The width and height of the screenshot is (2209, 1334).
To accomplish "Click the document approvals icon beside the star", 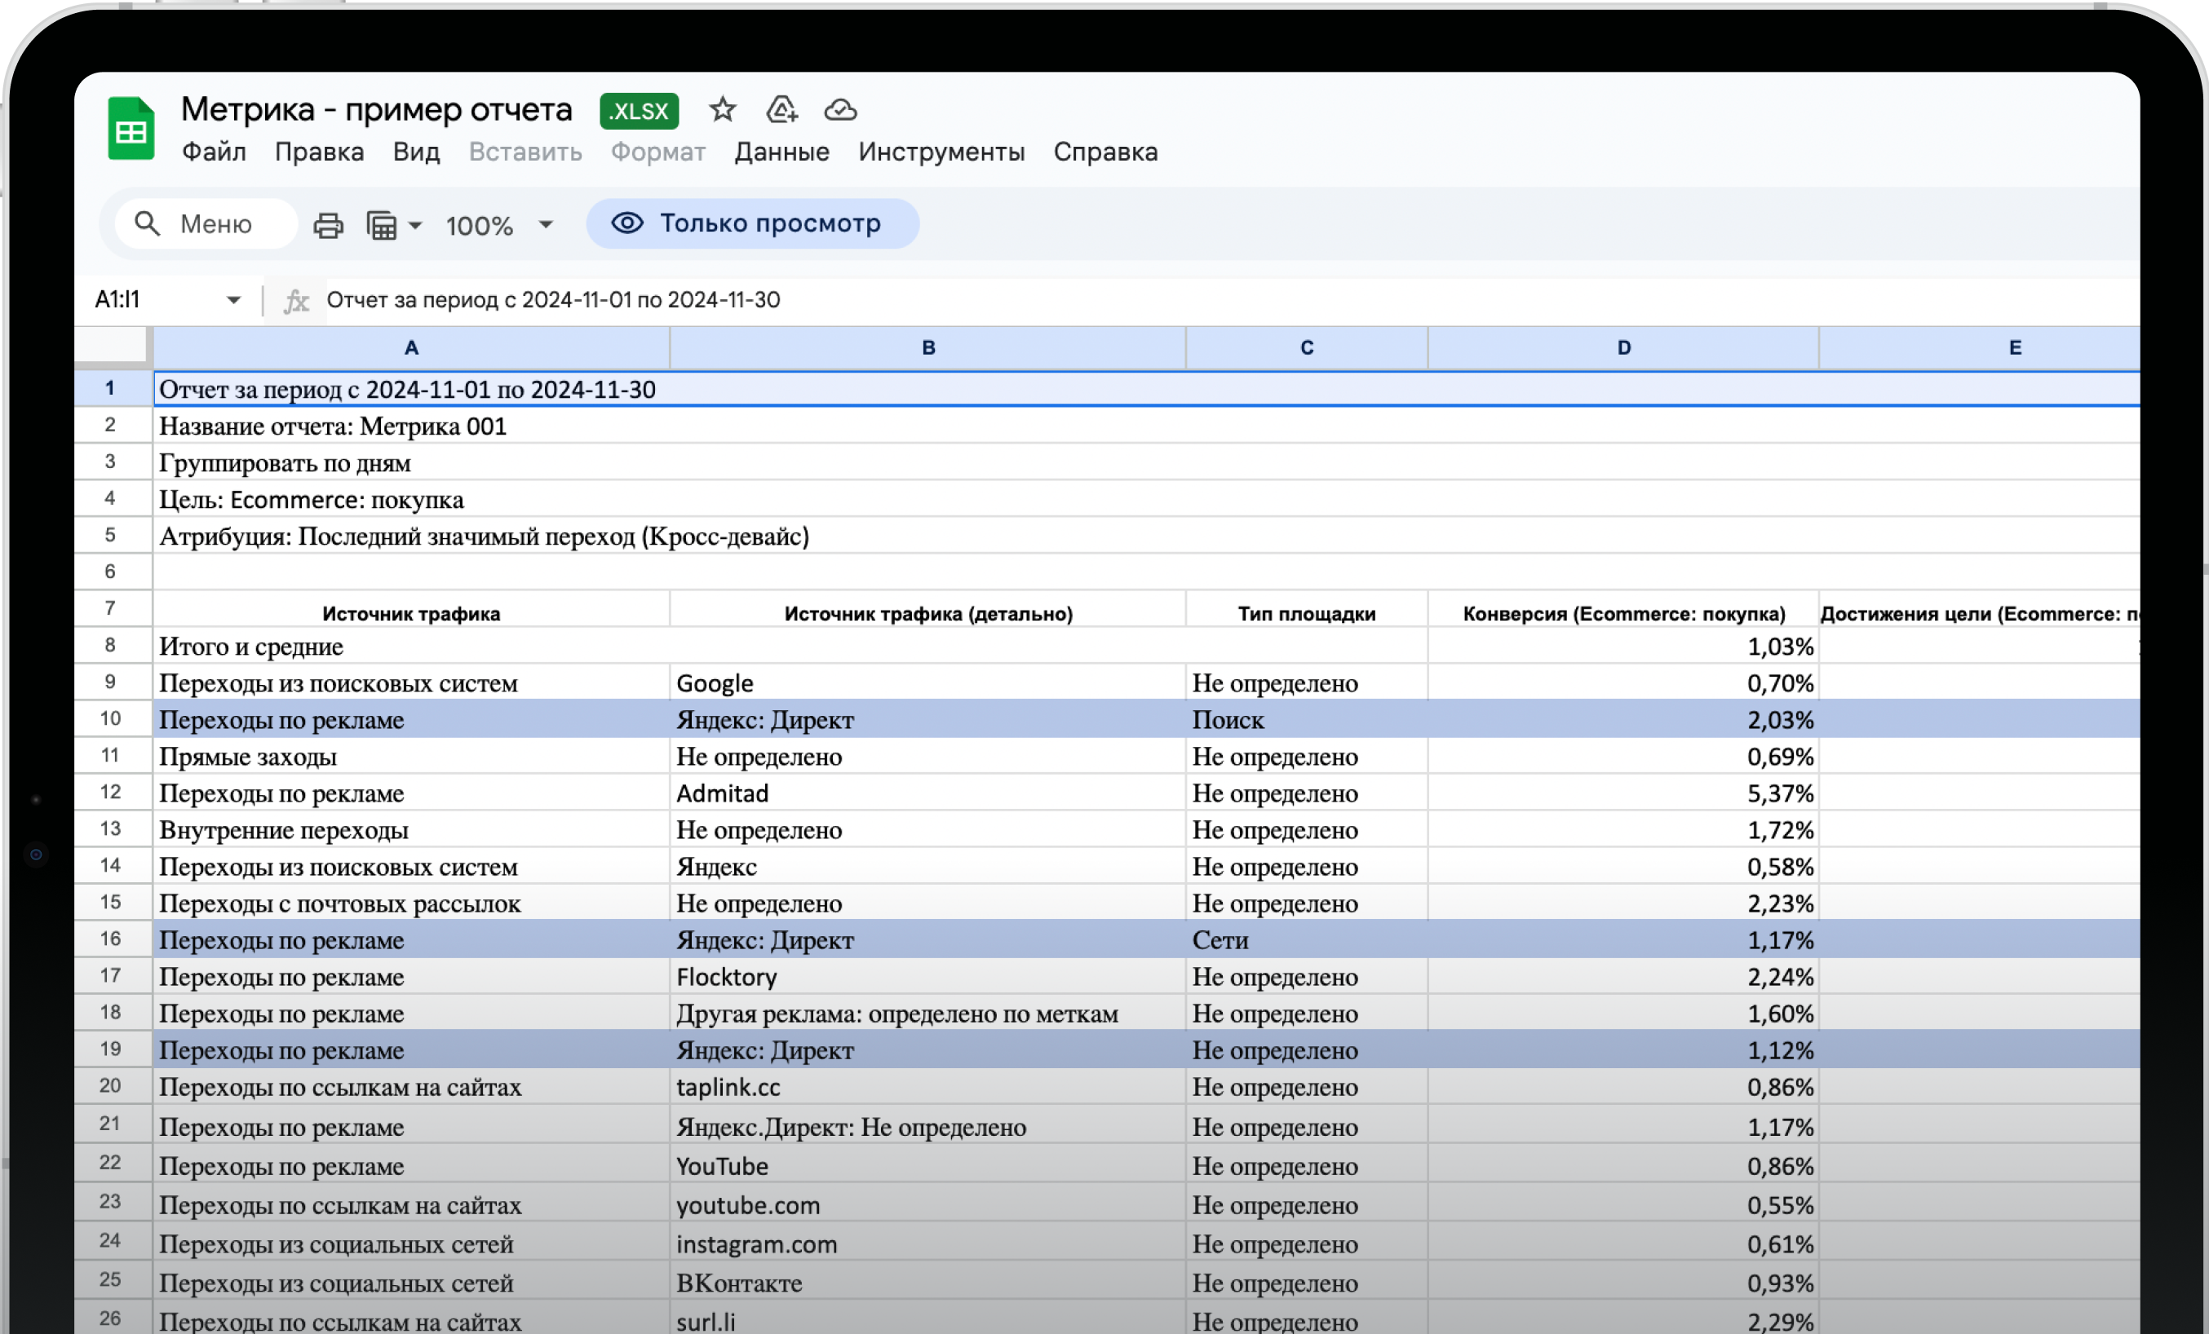I will [x=781, y=109].
